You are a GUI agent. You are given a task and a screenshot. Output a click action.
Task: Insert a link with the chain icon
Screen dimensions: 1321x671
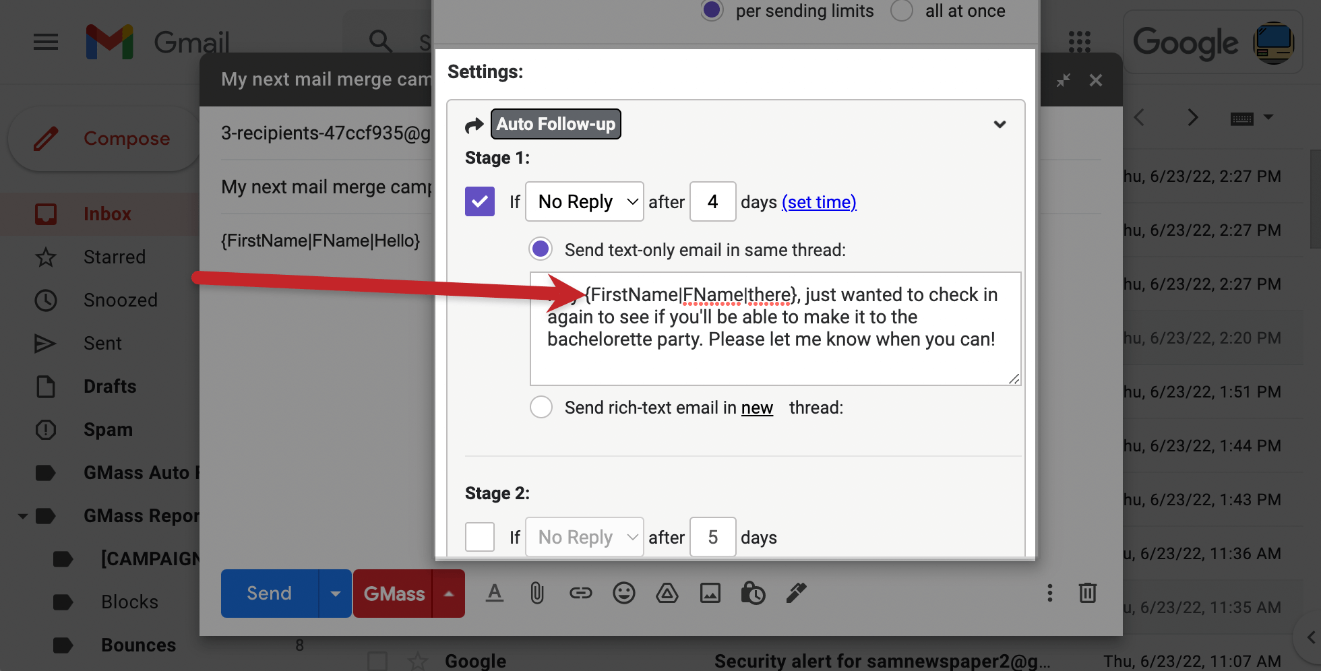coord(580,593)
